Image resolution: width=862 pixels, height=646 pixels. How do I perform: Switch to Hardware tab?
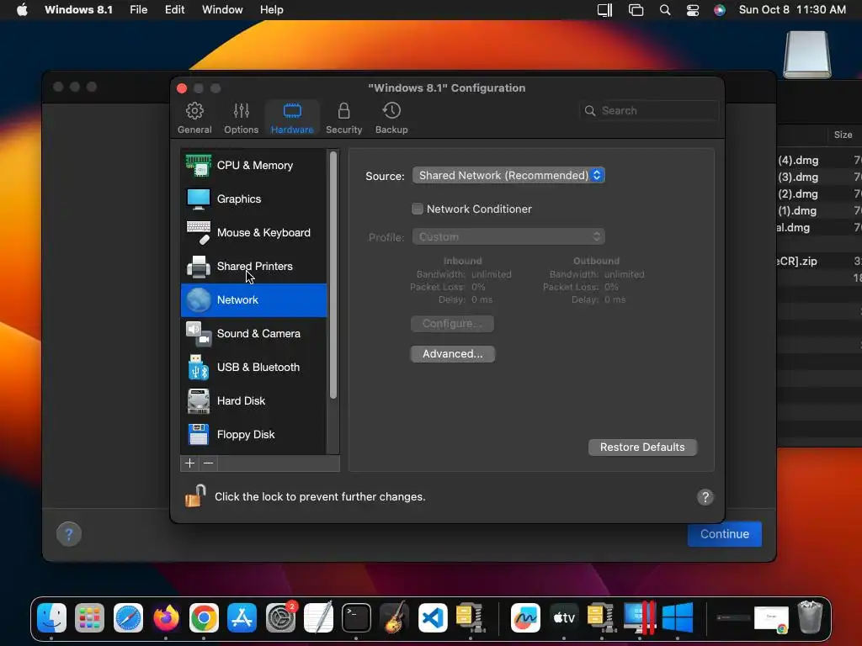[292, 118]
